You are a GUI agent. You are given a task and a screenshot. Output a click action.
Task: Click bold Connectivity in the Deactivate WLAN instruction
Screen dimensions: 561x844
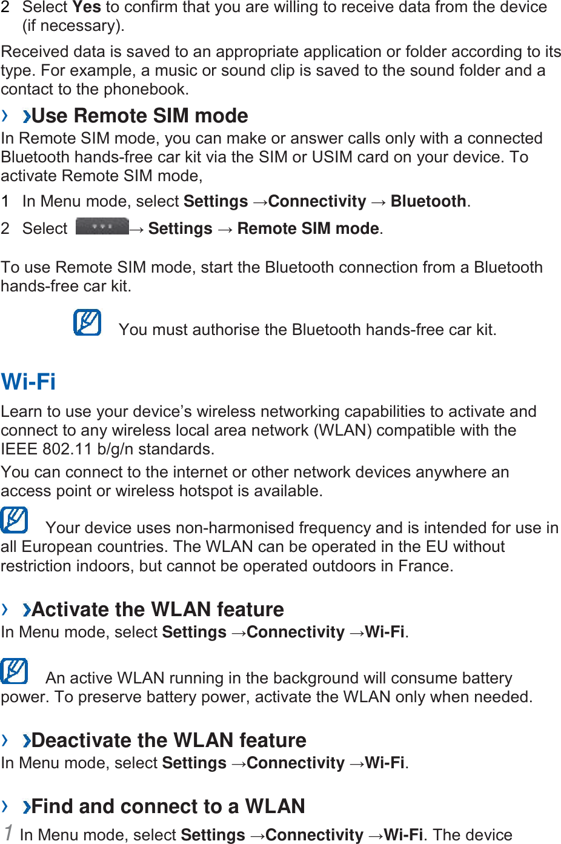[x=296, y=763]
